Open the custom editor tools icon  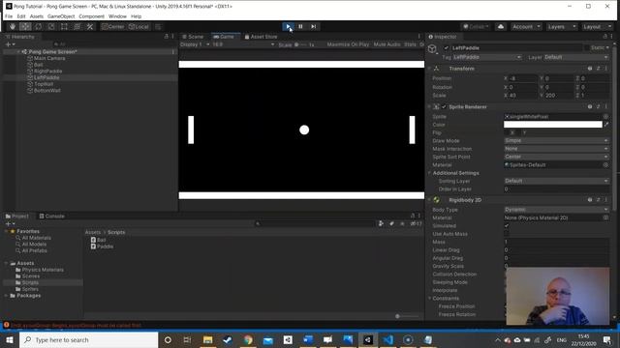click(90, 26)
